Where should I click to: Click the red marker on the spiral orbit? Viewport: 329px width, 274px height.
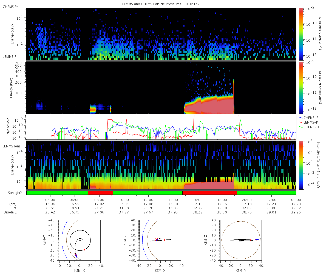(84, 250)
